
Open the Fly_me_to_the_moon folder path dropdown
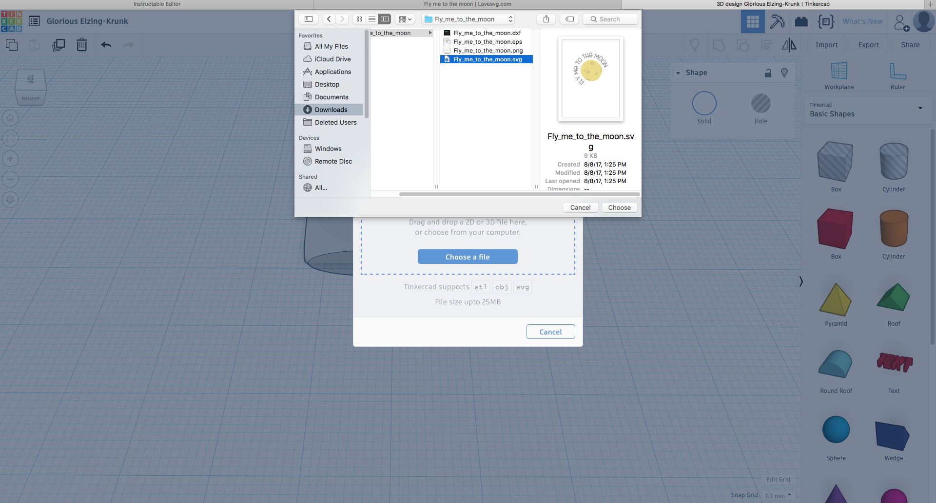click(x=468, y=19)
